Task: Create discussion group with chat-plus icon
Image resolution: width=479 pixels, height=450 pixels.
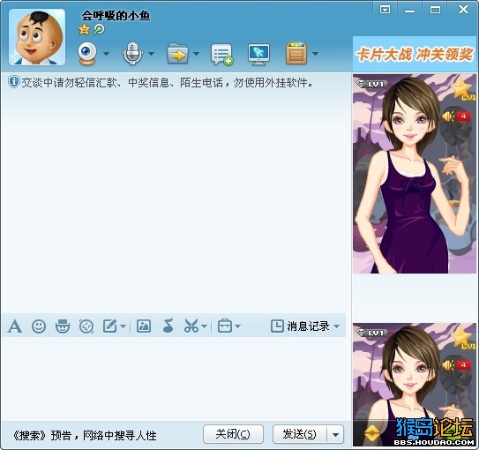Action: click(222, 55)
